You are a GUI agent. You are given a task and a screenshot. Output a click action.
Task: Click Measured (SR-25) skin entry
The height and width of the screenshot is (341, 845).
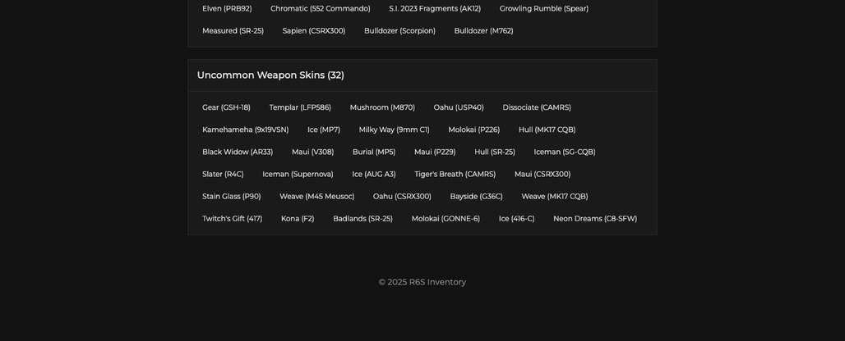[233, 31]
